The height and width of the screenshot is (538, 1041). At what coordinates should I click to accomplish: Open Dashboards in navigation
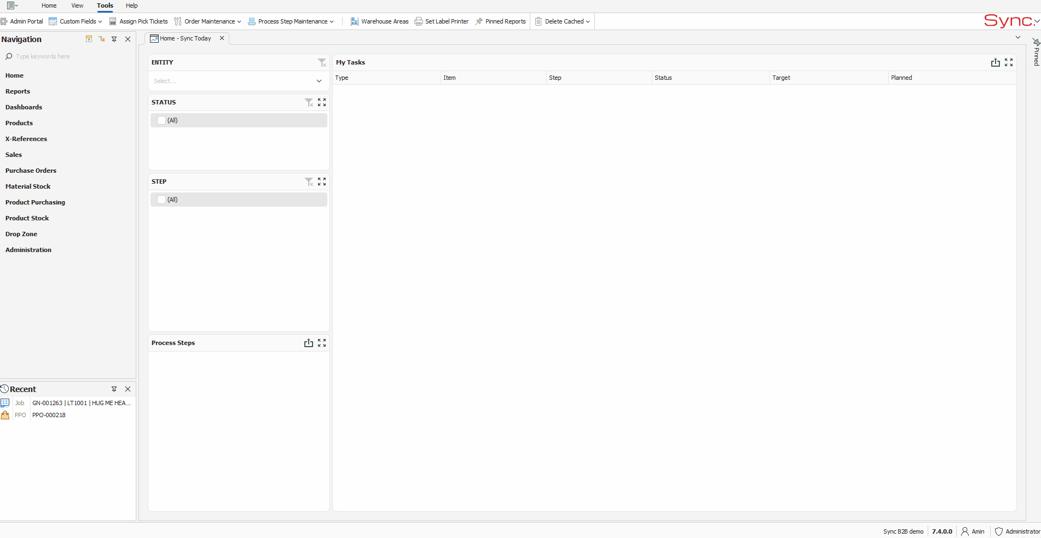tap(24, 107)
